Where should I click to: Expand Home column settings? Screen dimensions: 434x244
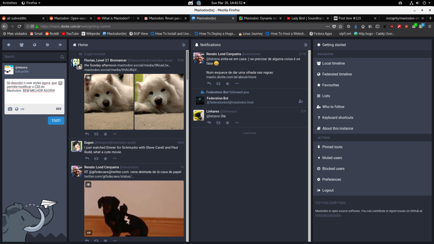(x=183, y=45)
